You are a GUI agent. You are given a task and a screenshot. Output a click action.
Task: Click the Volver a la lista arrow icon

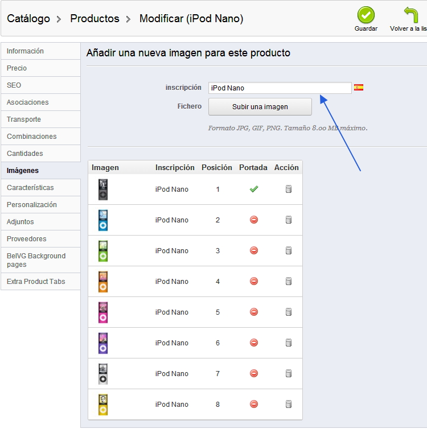click(410, 15)
